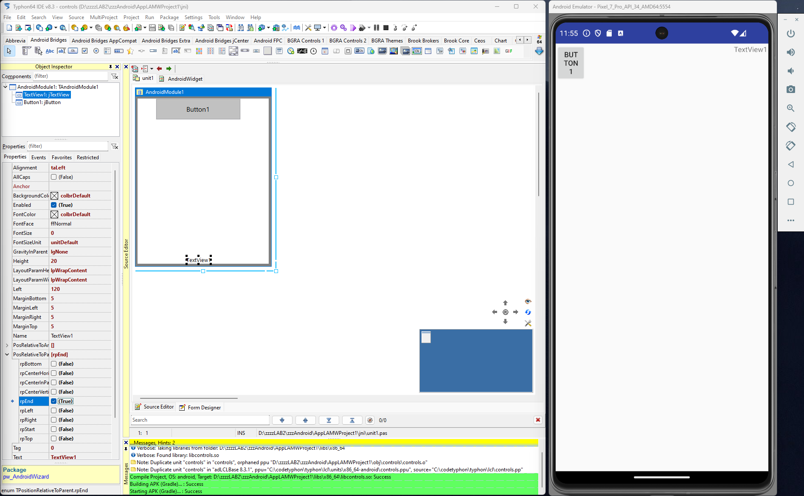The width and height of the screenshot is (804, 496).
Task: Click the purple gear compile icon
Action: coord(334,28)
